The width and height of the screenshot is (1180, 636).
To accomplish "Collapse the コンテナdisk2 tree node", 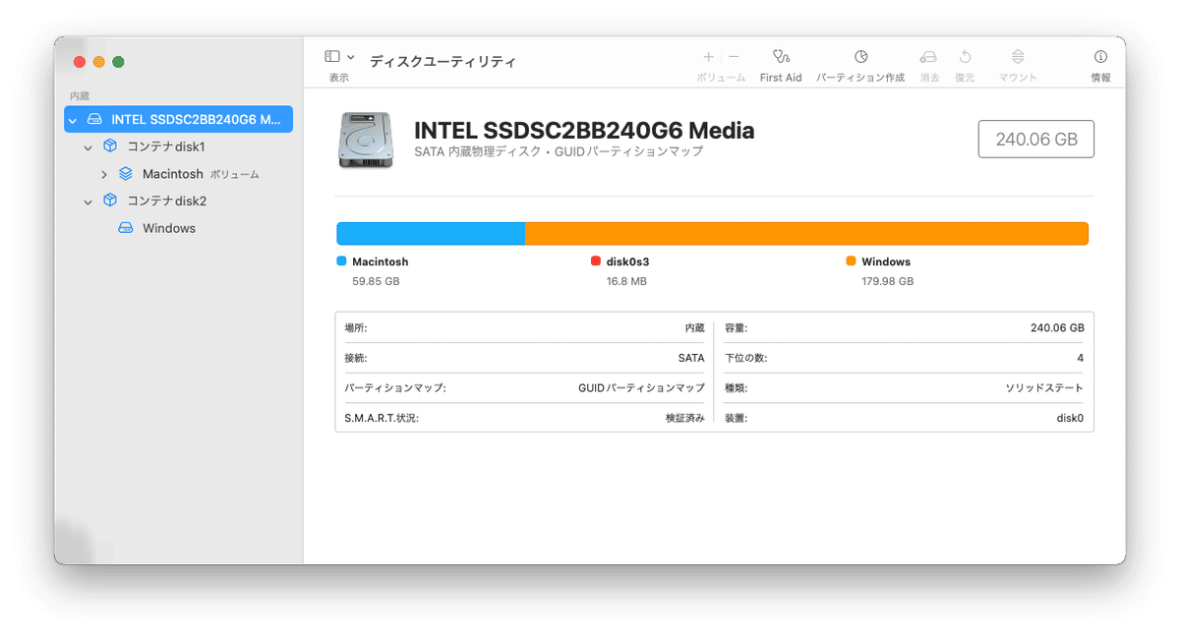I will 88,201.
